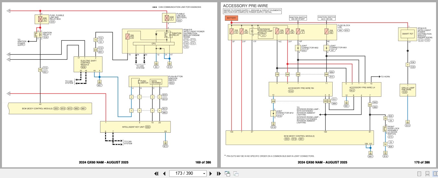
Task: Click the go forward view icon
Action: [236, 174]
